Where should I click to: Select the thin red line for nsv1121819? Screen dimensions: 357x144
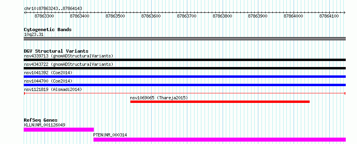point(185,93)
